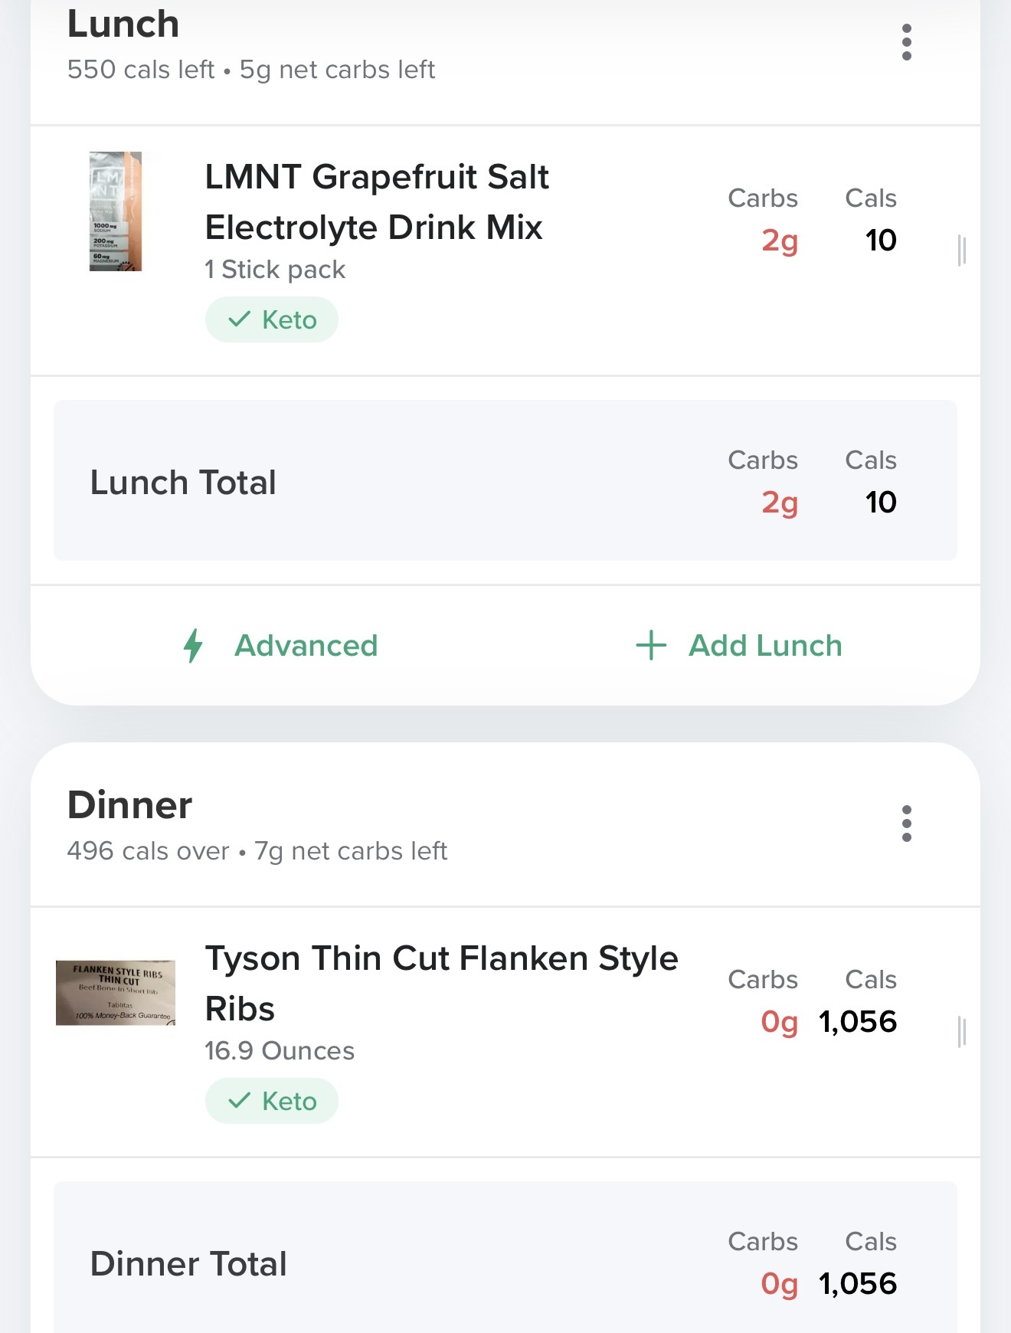Open the Dinner three-dot options menu
The image size is (1011, 1333).
coord(907,824)
